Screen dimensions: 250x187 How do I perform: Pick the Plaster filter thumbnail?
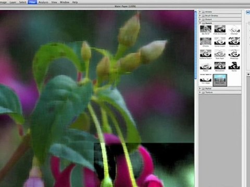coord(206,66)
